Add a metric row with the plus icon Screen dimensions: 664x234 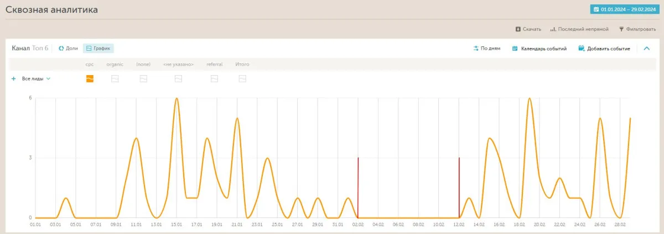pyautogui.click(x=14, y=79)
